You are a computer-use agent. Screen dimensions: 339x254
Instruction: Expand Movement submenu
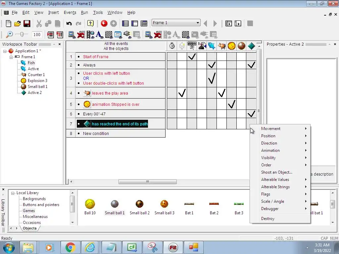pyautogui.click(x=280, y=129)
